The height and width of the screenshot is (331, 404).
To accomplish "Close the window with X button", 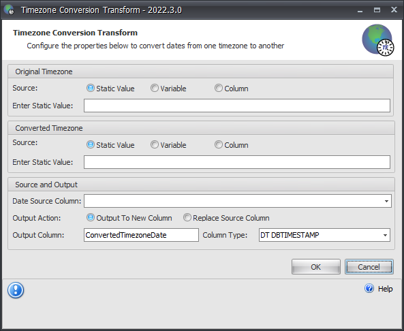I will coord(394,10).
